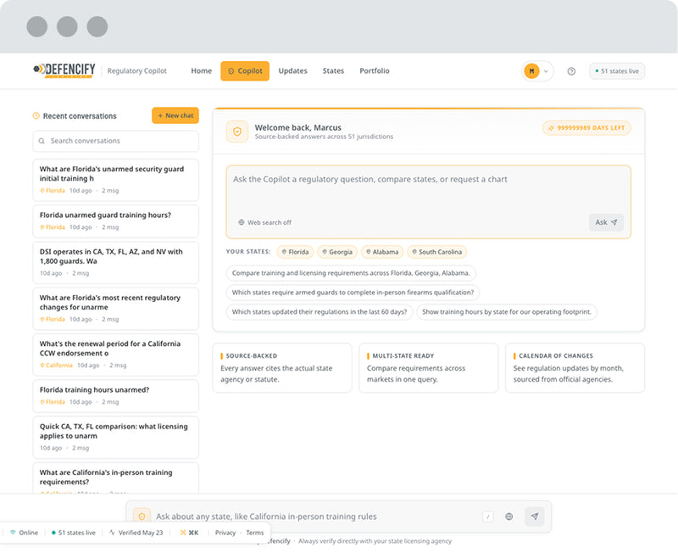Expand the user account dropdown chevron

click(546, 71)
